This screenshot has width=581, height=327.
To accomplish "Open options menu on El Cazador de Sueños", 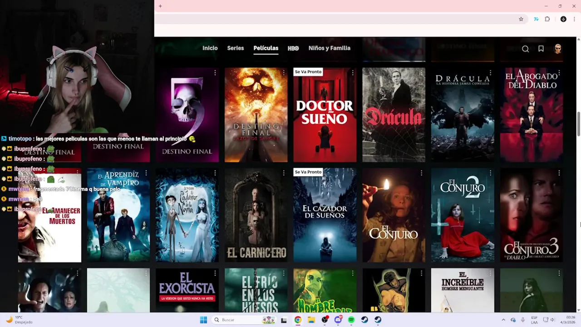I will click(353, 173).
